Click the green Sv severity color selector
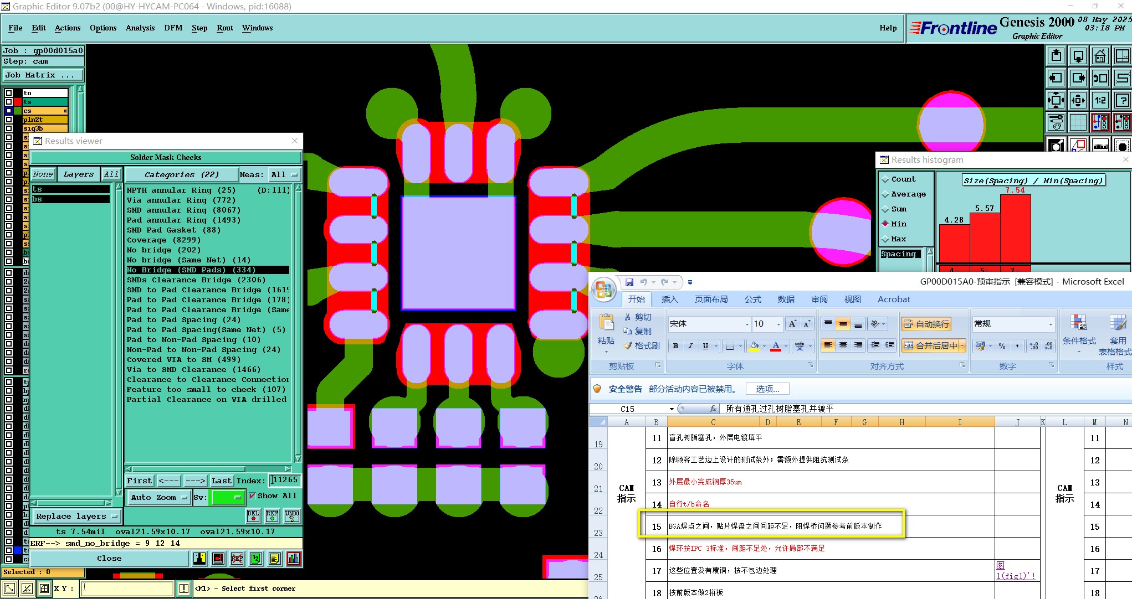 (x=228, y=497)
